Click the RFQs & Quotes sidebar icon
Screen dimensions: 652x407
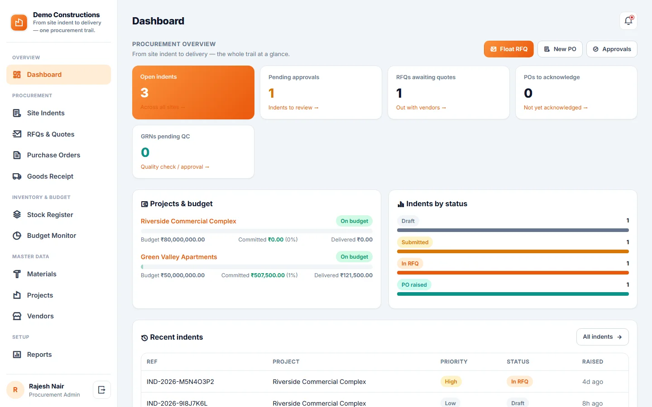click(x=17, y=134)
